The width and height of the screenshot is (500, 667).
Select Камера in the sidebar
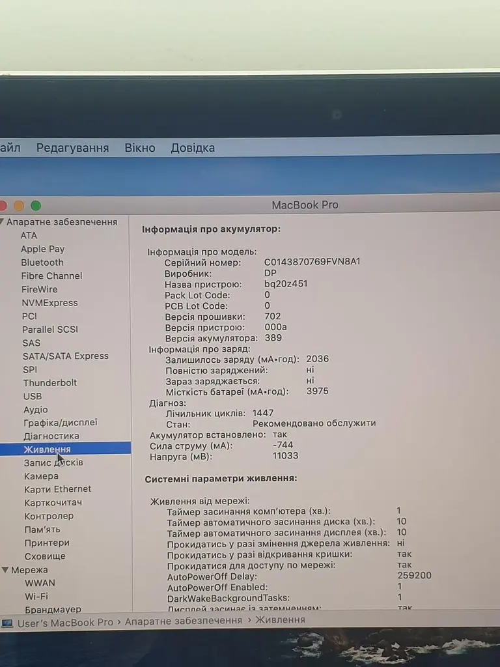coord(41,476)
